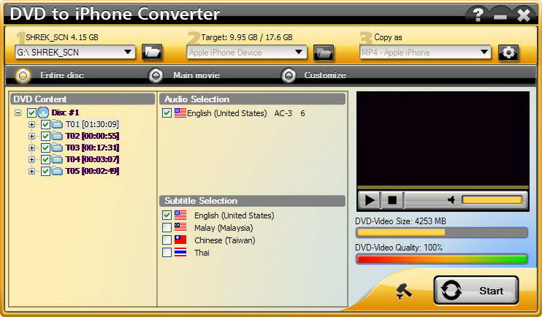
Task: Open the help question mark icon
Action: point(478,15)
